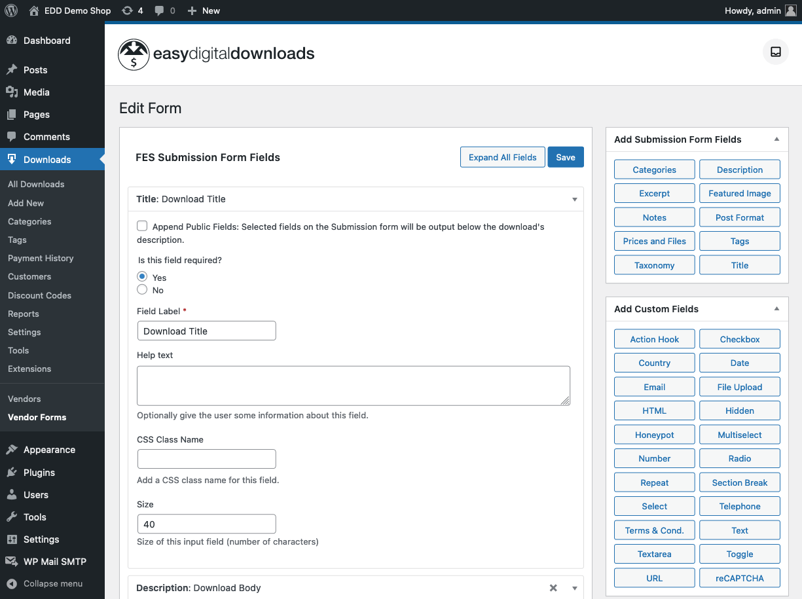The image size is (802, 599).
Task: Click the Save button
Action: tap(566, 157)
